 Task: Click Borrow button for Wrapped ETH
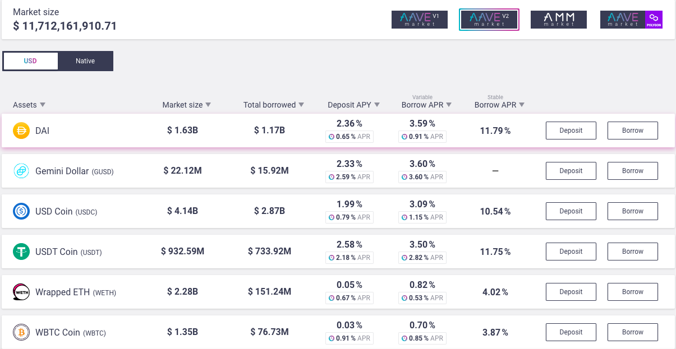[633, 292]
